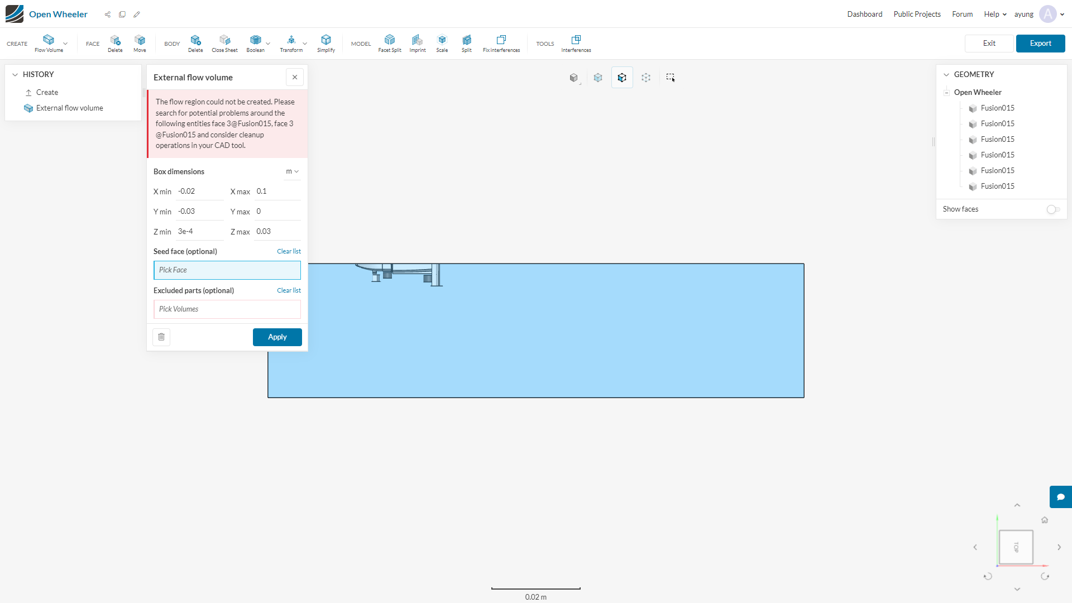Image resolution: width=1072 pixels, height=603 pixels.
Task: Open the Facet Split tool
Action: point(390,40)
